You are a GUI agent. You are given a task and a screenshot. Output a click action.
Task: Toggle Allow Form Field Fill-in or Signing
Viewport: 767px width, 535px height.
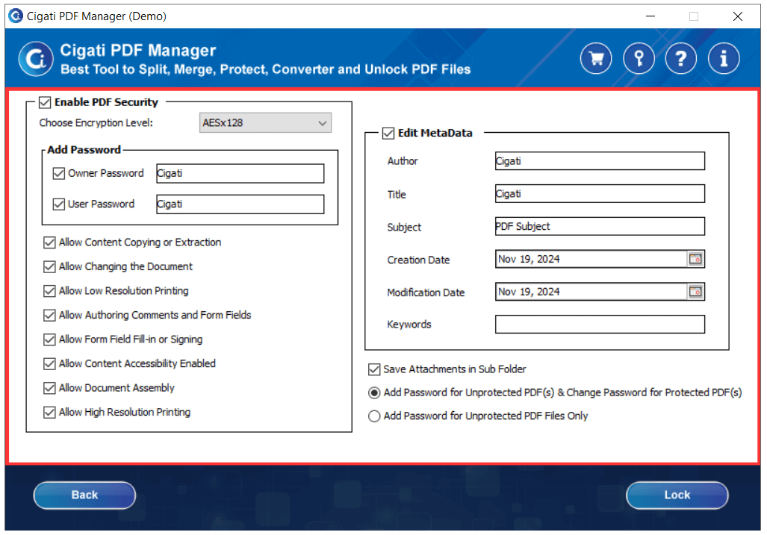pyautogui.click(x=49, y=340)
